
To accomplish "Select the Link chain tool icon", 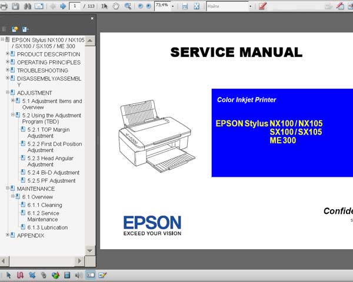I will tap(44, 275).
